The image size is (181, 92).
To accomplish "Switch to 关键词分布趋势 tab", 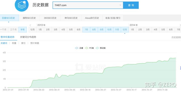I will (28, 37).
